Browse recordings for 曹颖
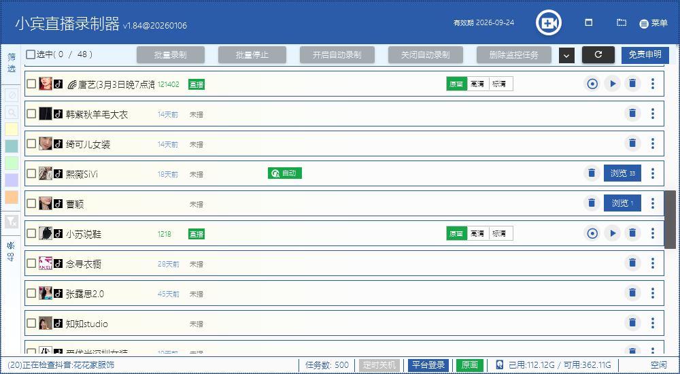Viewport: 680px width, 374px height. (x=622, y=203)
